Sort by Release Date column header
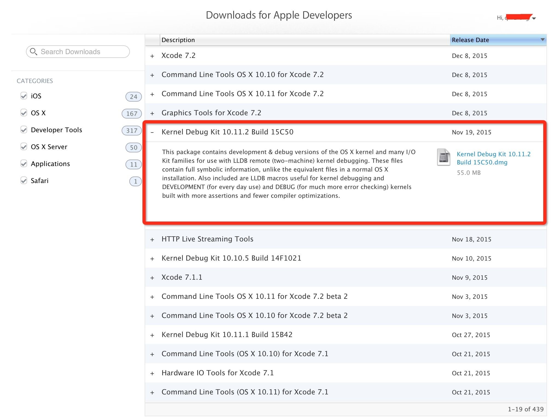 point(470,40)
